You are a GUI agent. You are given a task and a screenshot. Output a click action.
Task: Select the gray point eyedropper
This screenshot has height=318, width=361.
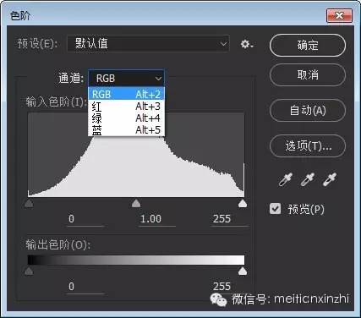pyautogui.click(x=308, y=179)
